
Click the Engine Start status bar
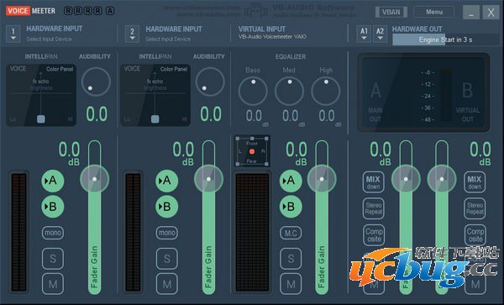click(x=445, y=39)
